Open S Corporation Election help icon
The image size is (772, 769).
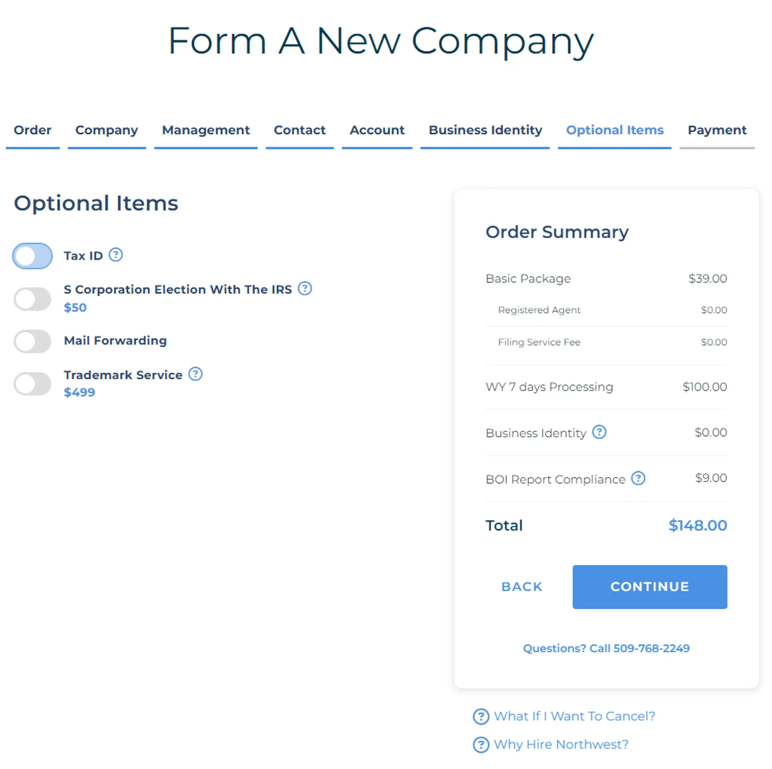[x=305, y=288]
